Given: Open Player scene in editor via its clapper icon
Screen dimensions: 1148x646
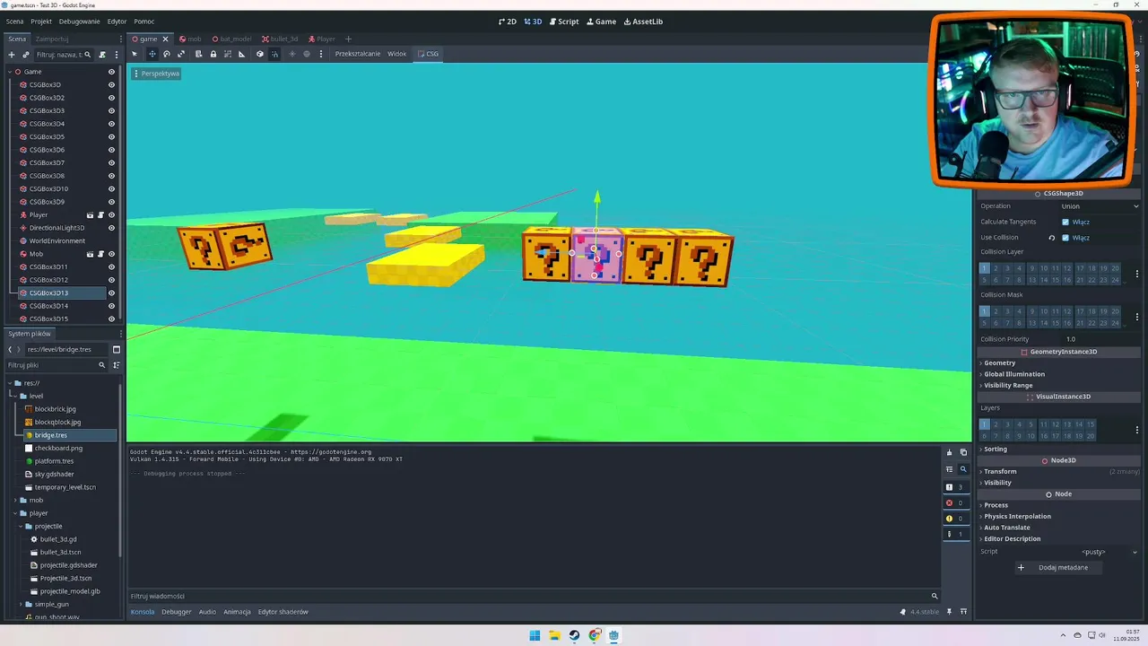Looking at the screenshot, I should 90,215.
